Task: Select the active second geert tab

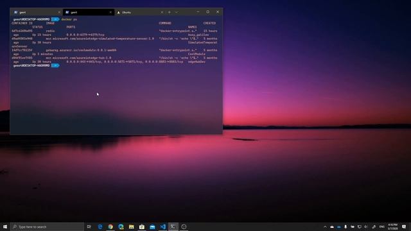Action: 89,12
